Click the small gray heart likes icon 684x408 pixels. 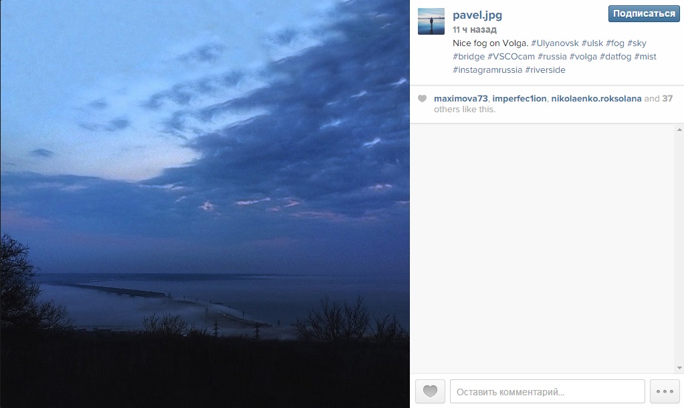[422, 98]
